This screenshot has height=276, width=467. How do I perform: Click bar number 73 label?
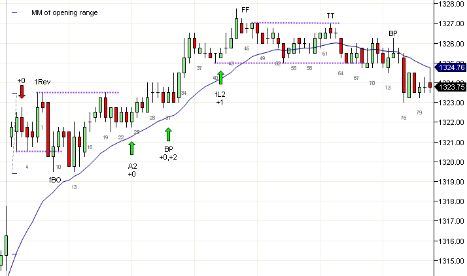[388, 88]
